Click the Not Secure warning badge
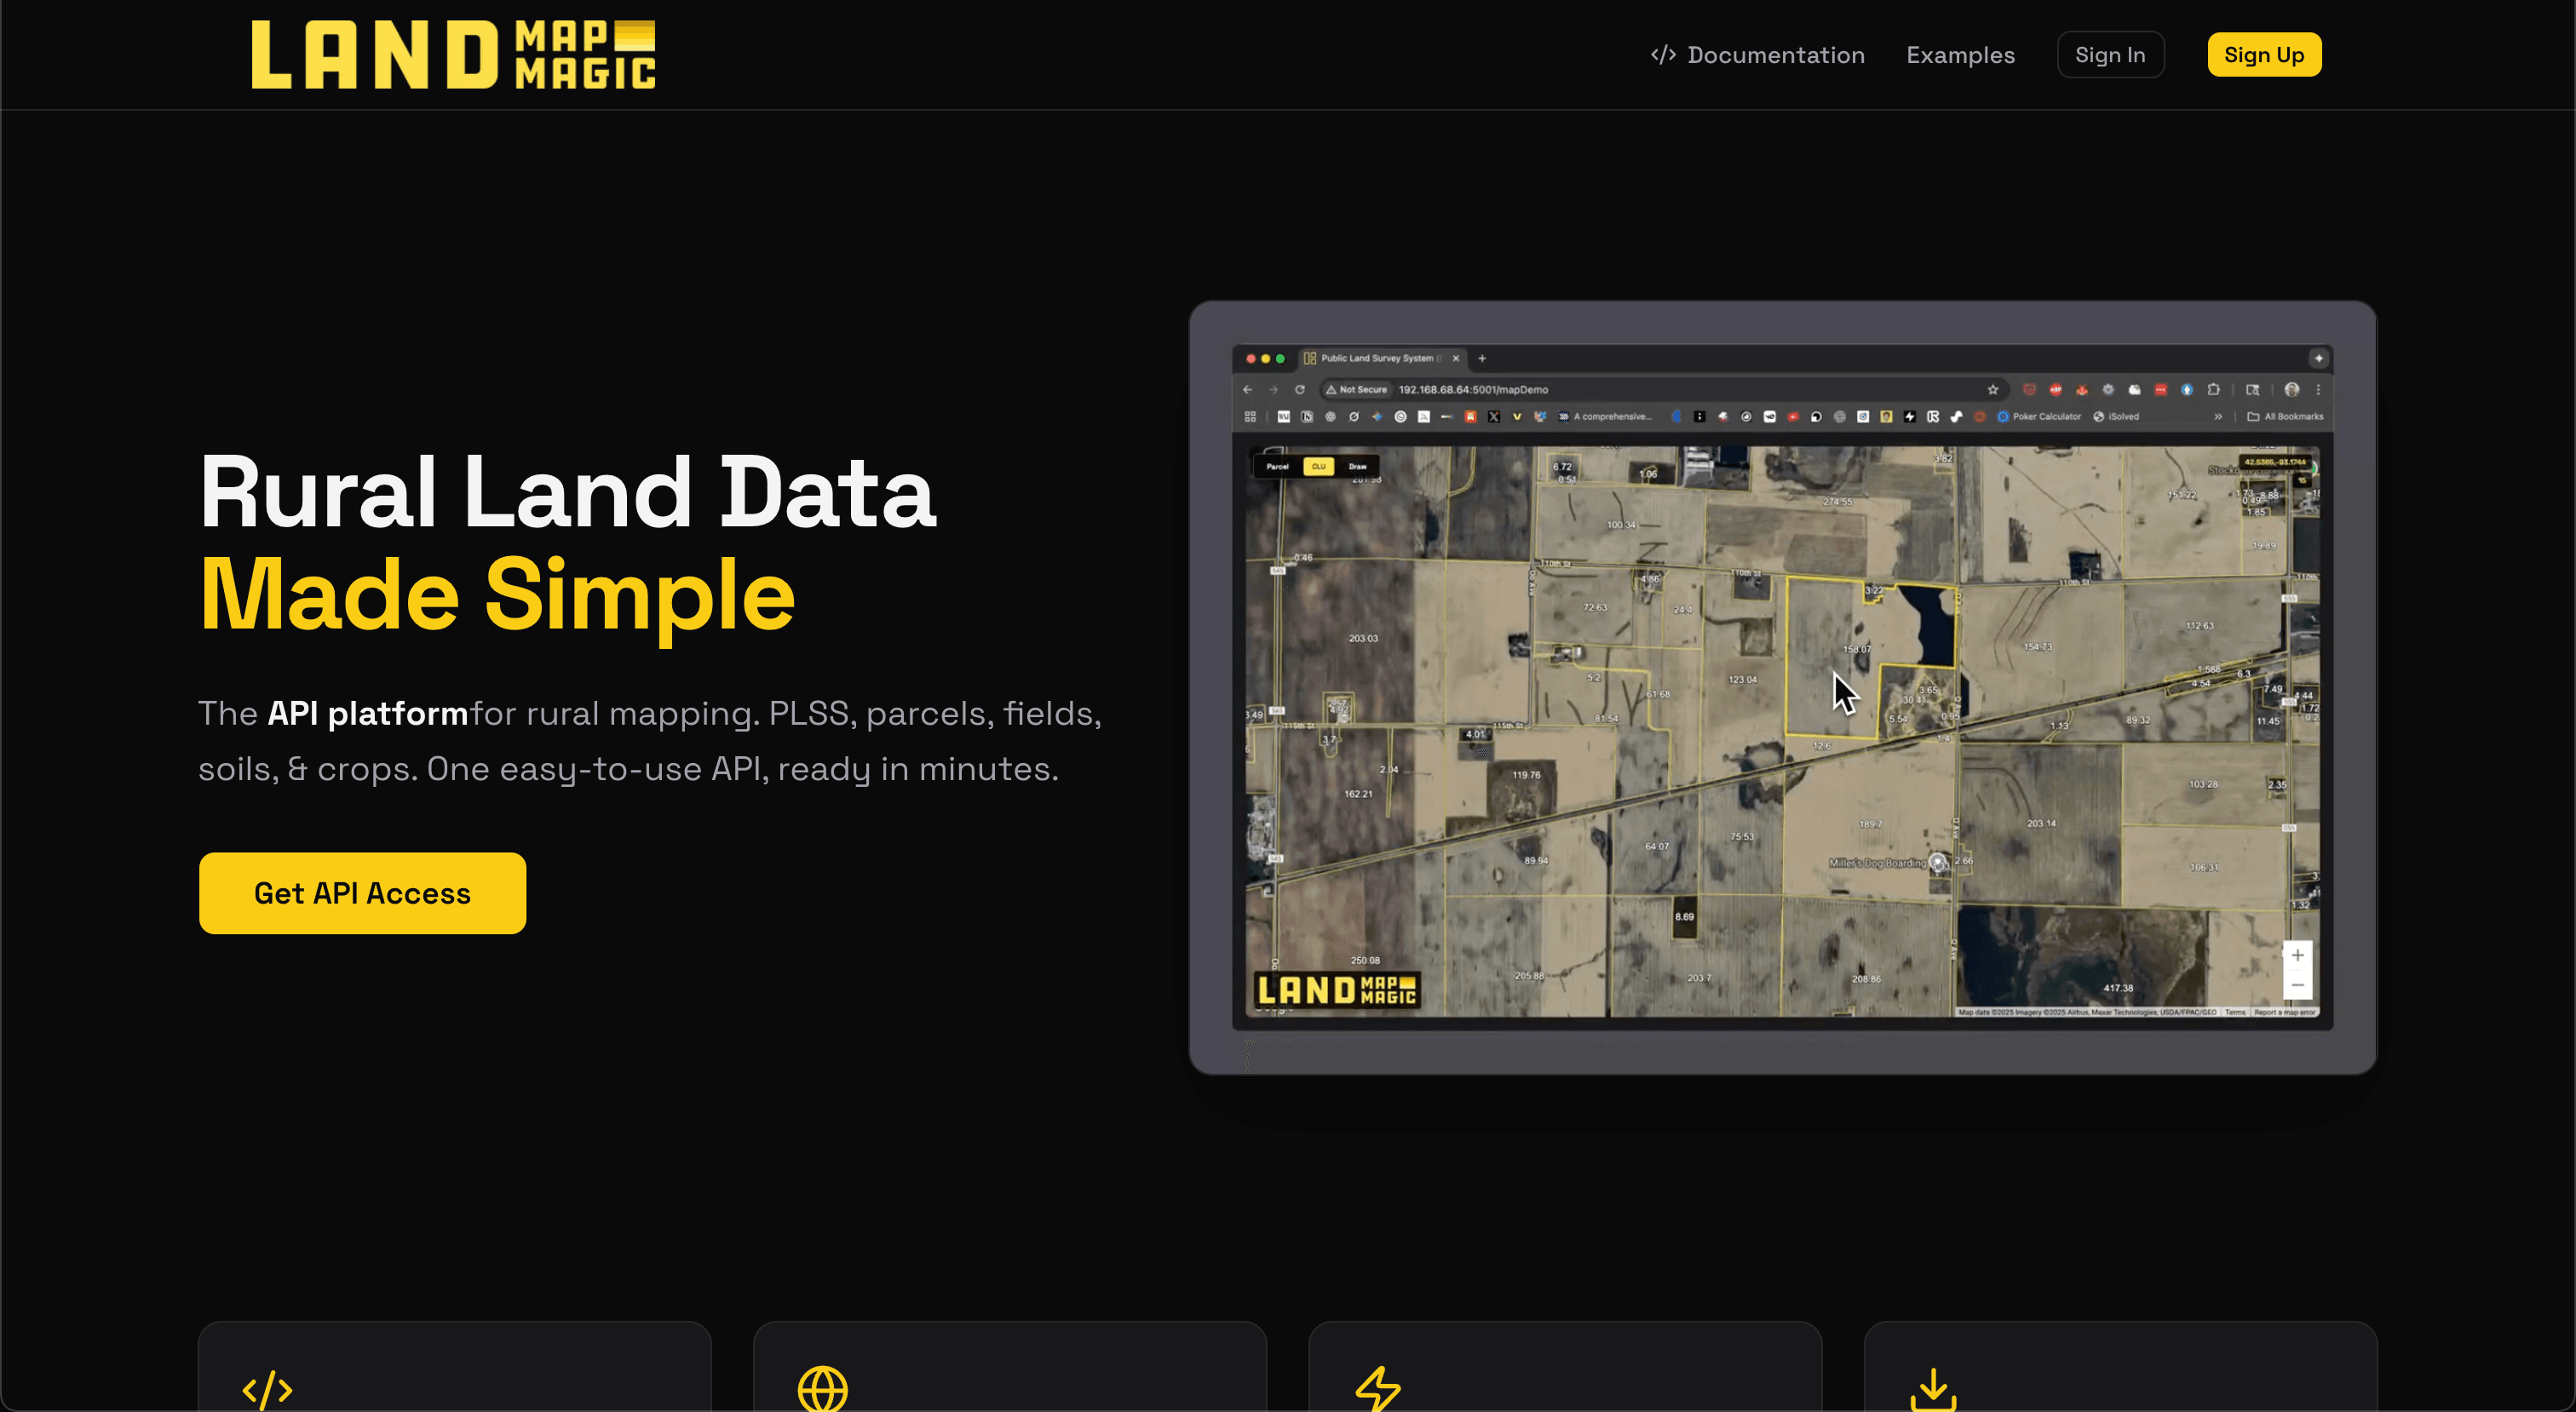The width and height of the screenshot is (2576, 1412). point(1356,390)
